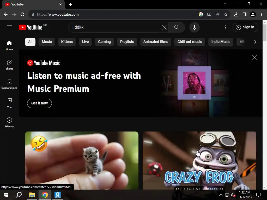The image size is (267, 200).
Task: Open the Windows notification center
Action: pos(258,195)
